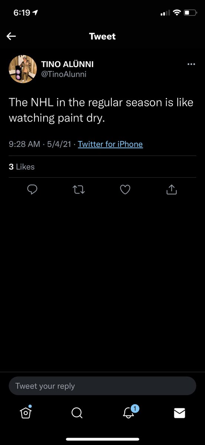Image resolution: width=205 pixels, height=445 pixels.
Task: Focus the Tweet your reply field
Action: 102,386
